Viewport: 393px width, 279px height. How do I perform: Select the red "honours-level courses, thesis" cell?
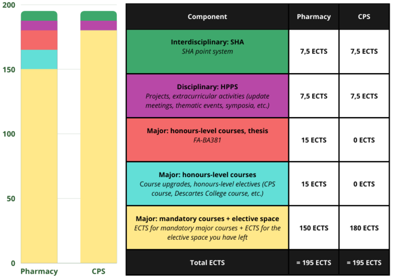(x=207, y=140)
